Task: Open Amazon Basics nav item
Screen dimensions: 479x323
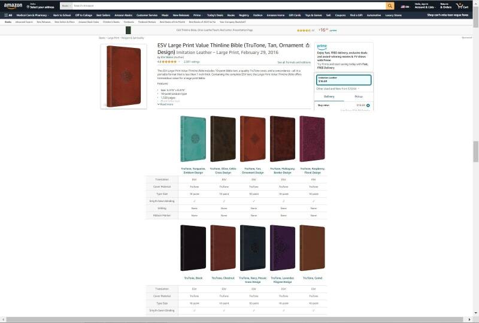Action: tap(123, 16)
